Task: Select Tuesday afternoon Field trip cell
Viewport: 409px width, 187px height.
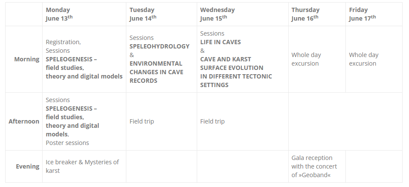Action: click(142, 121)
